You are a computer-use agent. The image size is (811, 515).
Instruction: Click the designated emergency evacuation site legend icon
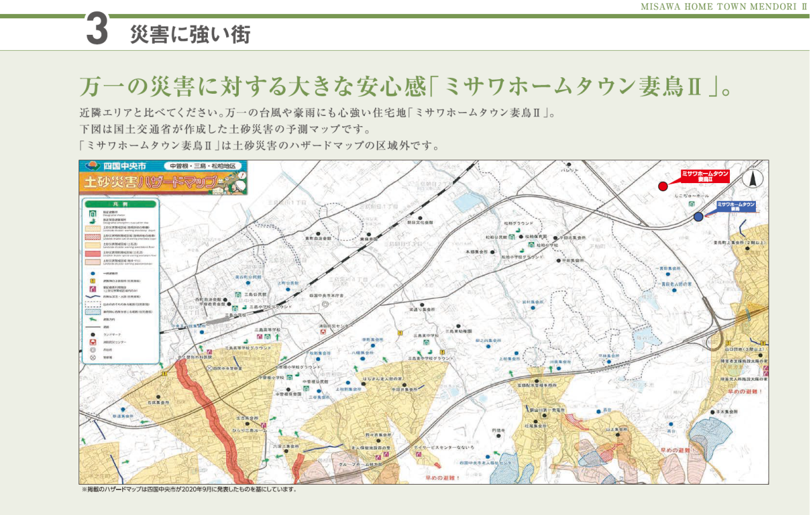[93, 221]
